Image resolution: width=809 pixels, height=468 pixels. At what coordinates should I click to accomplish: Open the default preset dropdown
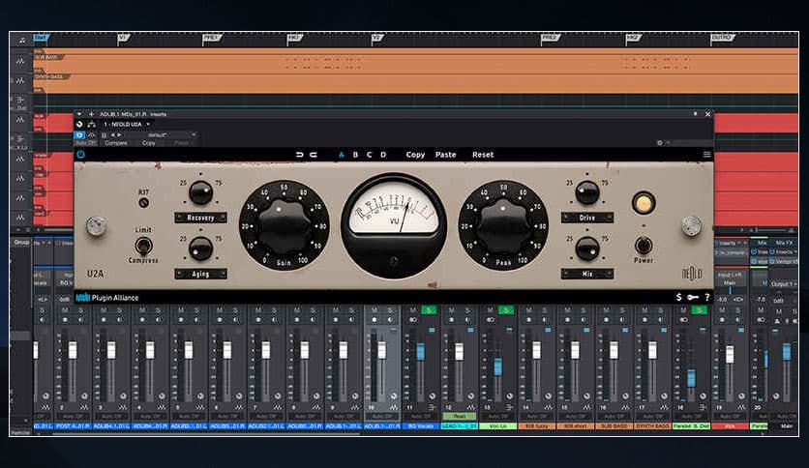click(x=167, y=135)
